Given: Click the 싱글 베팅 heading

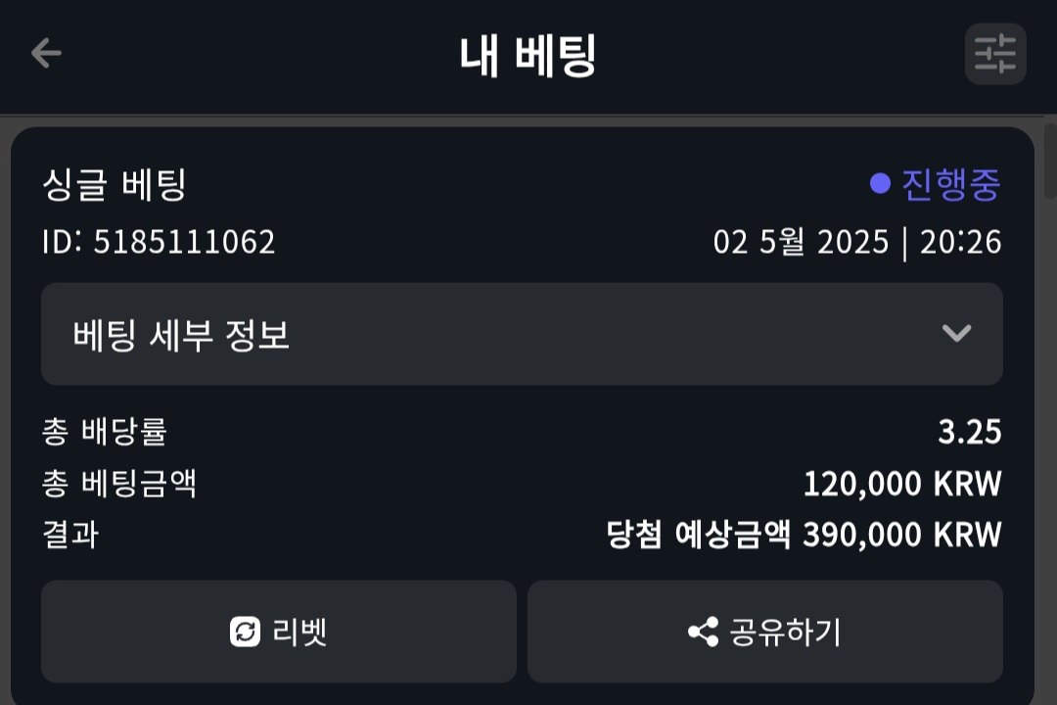Looking at the screenshot, I should click(x=114, y=184).
